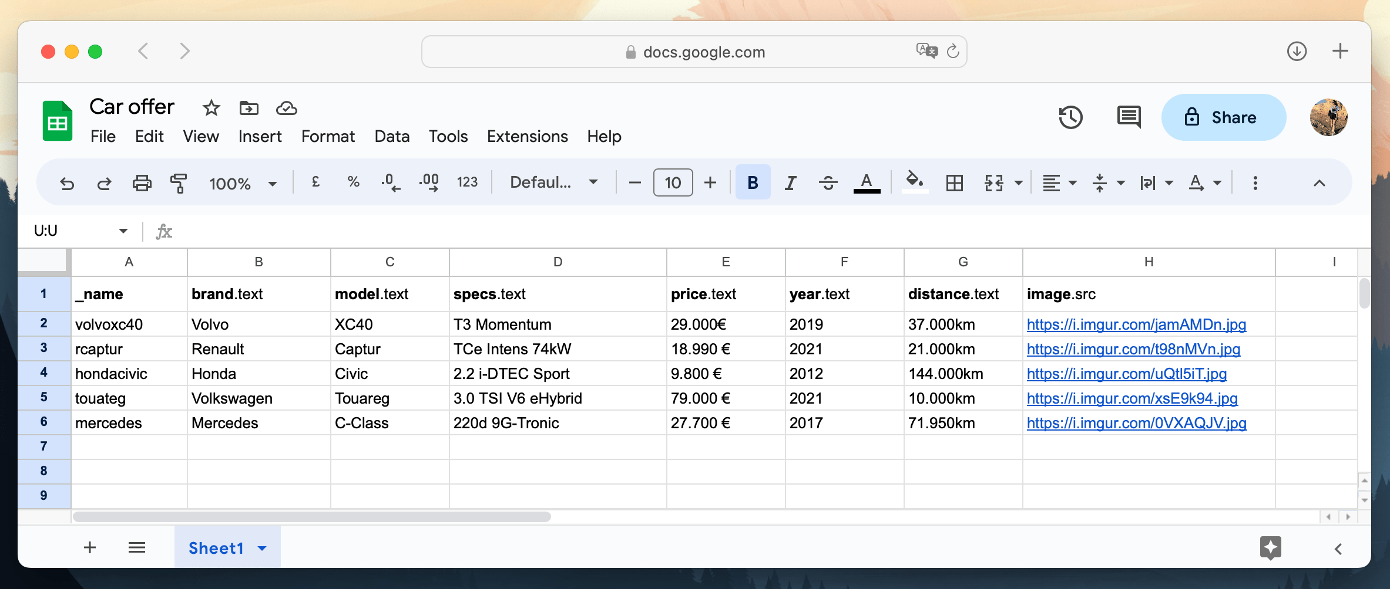Image resolution: width=1390 pixels, height=589 pixels.
Task: Toggle strikethrough formatting
Action: click(828, 183)
